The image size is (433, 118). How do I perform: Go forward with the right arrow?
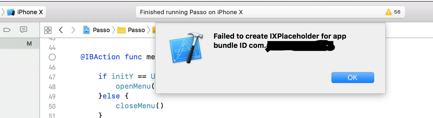(x=73, y=30)
